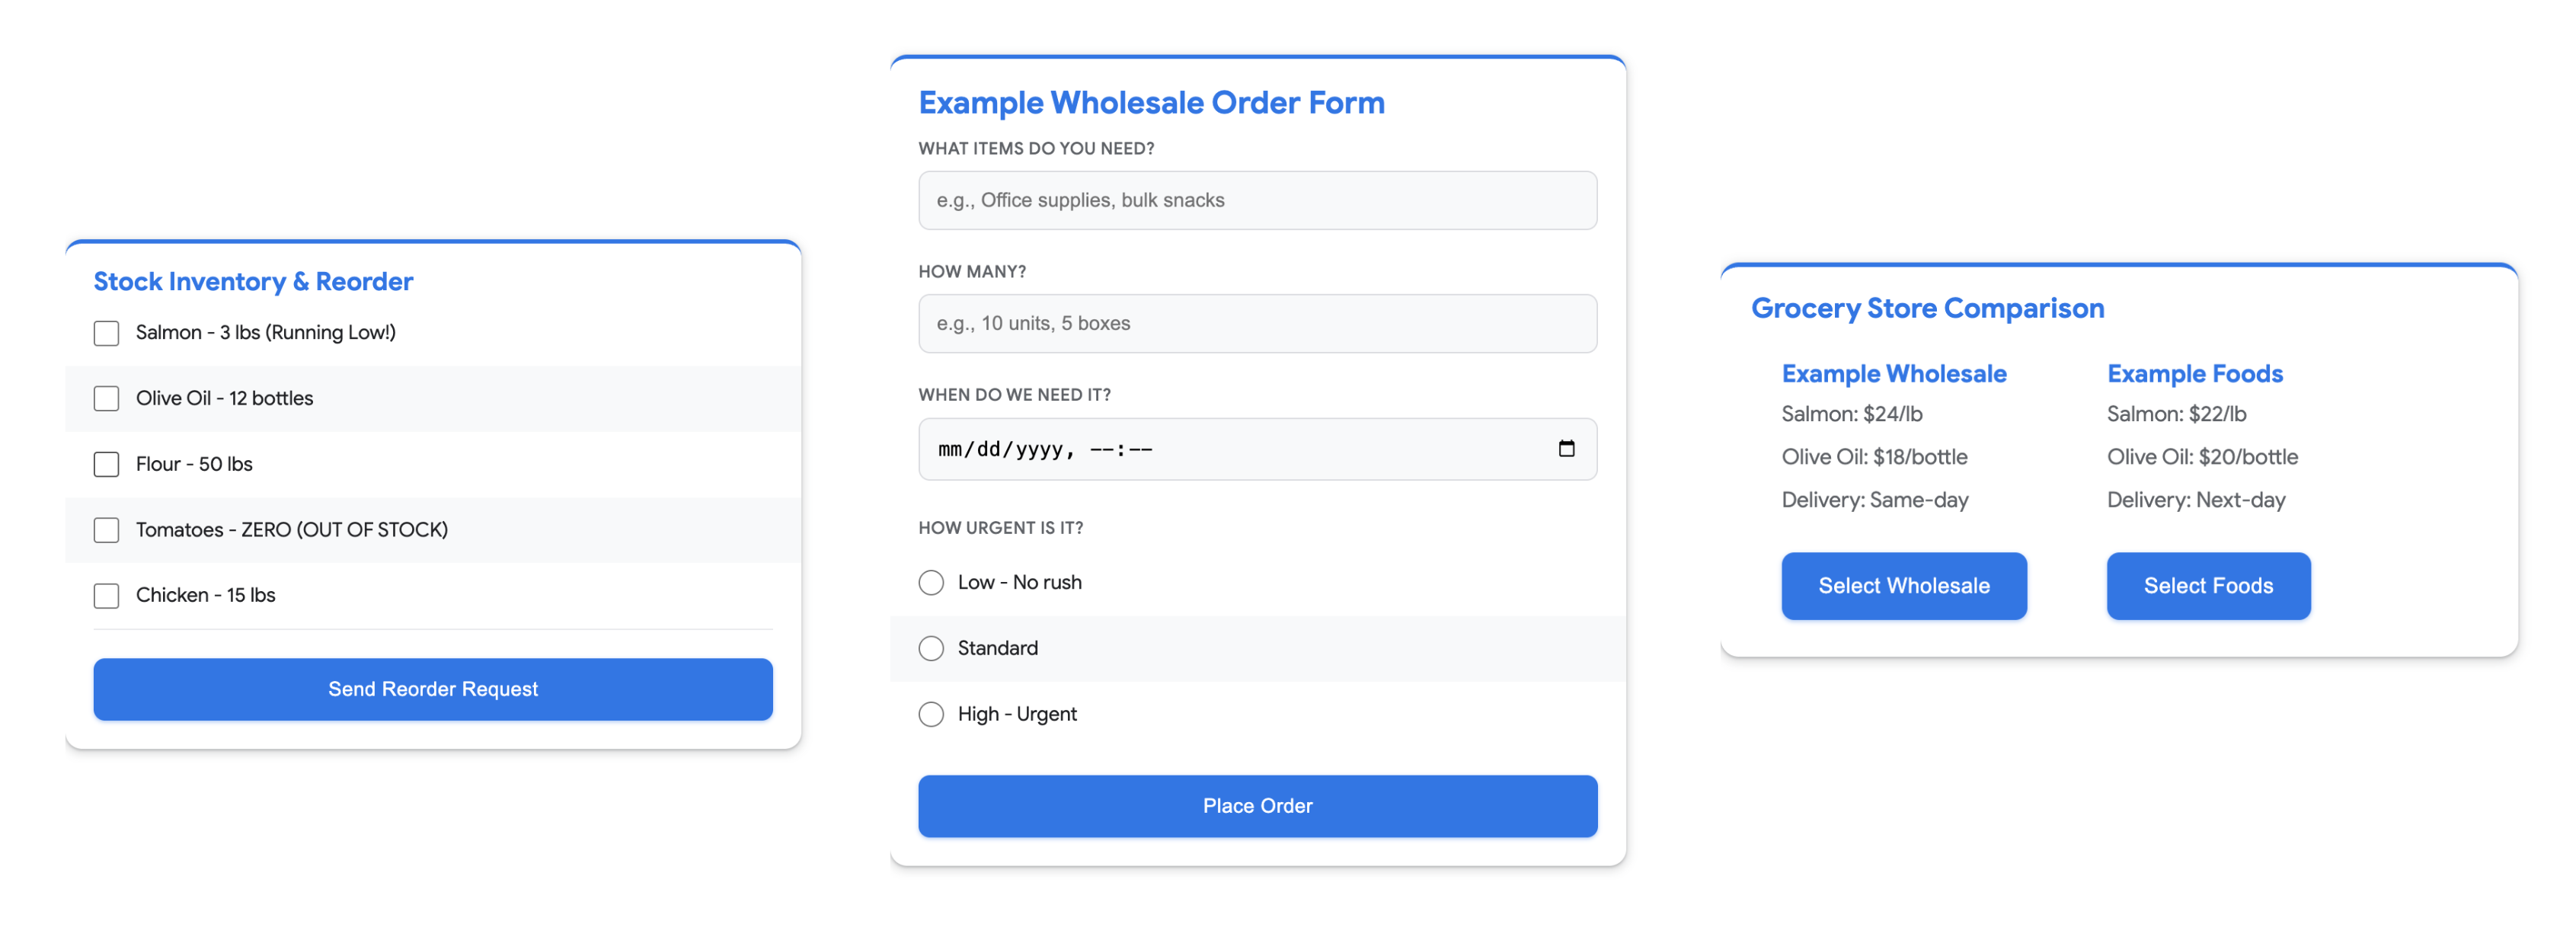Select the Flour 50 lbs checkbox
Image resolution: width=2576 pixels, height=940 pixels.
[106, 464]
